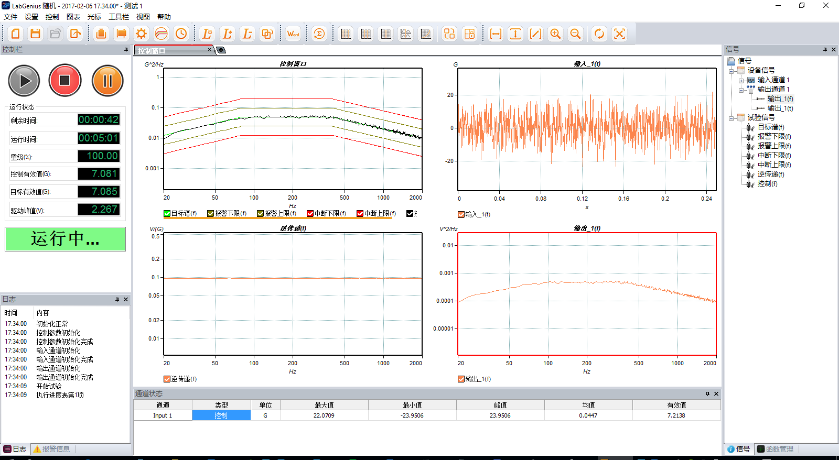This screenshot has height=460, width=839.
Task: Select 逆传递(f) in the signal tree
Action: pyautogui.click(x=771, y=174)
